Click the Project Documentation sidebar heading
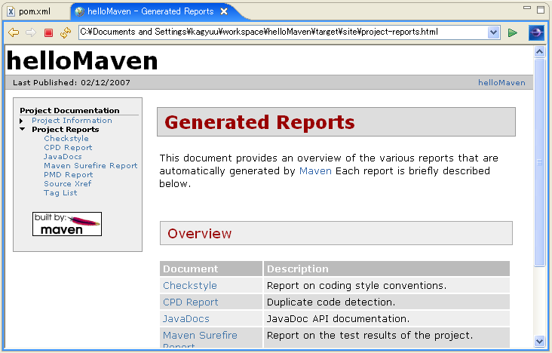This screenshot has height=353, width=552. [x=69, y=111]
